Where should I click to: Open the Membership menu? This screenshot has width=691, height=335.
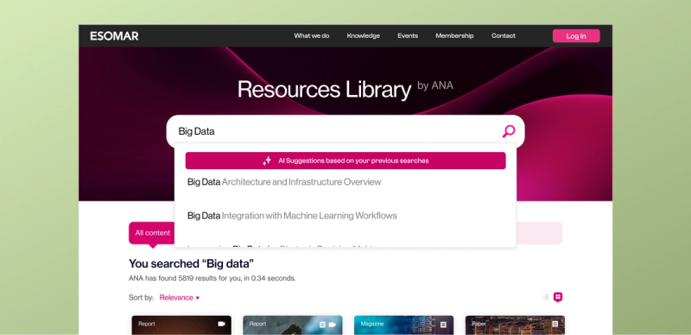(x=454, y=36)
